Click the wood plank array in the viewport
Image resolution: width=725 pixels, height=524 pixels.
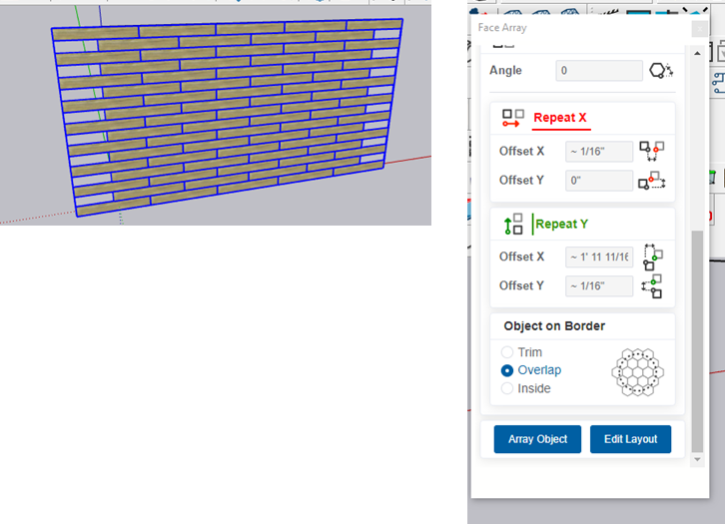click(227, 116)
